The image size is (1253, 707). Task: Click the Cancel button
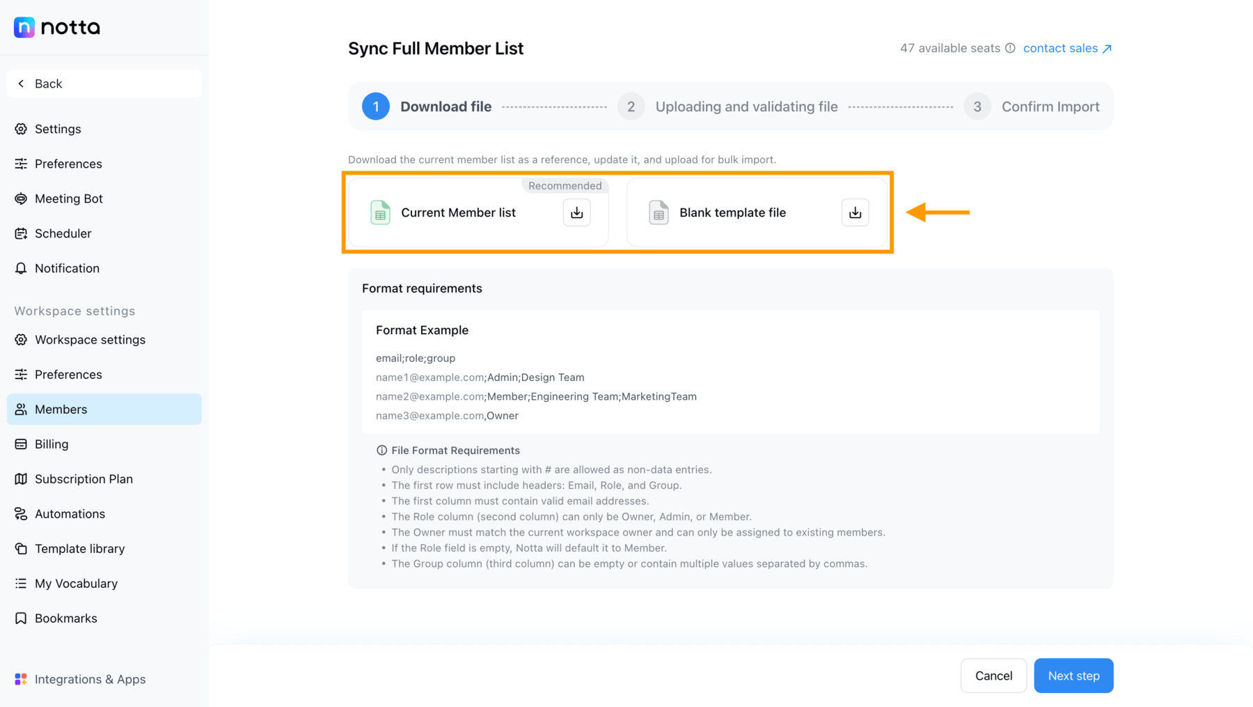[993, 676]
